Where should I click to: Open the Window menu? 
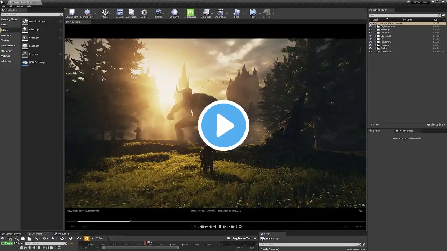tap(19, 6)
